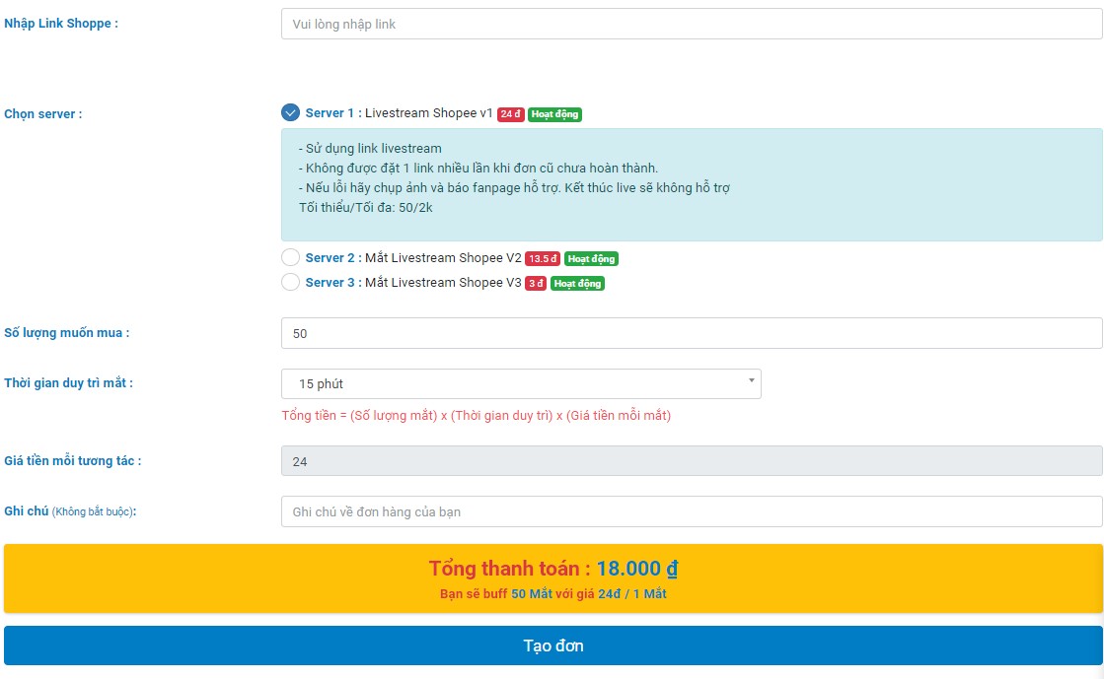Click the 'Nhập Link Shoppe' label

[61, 24]
